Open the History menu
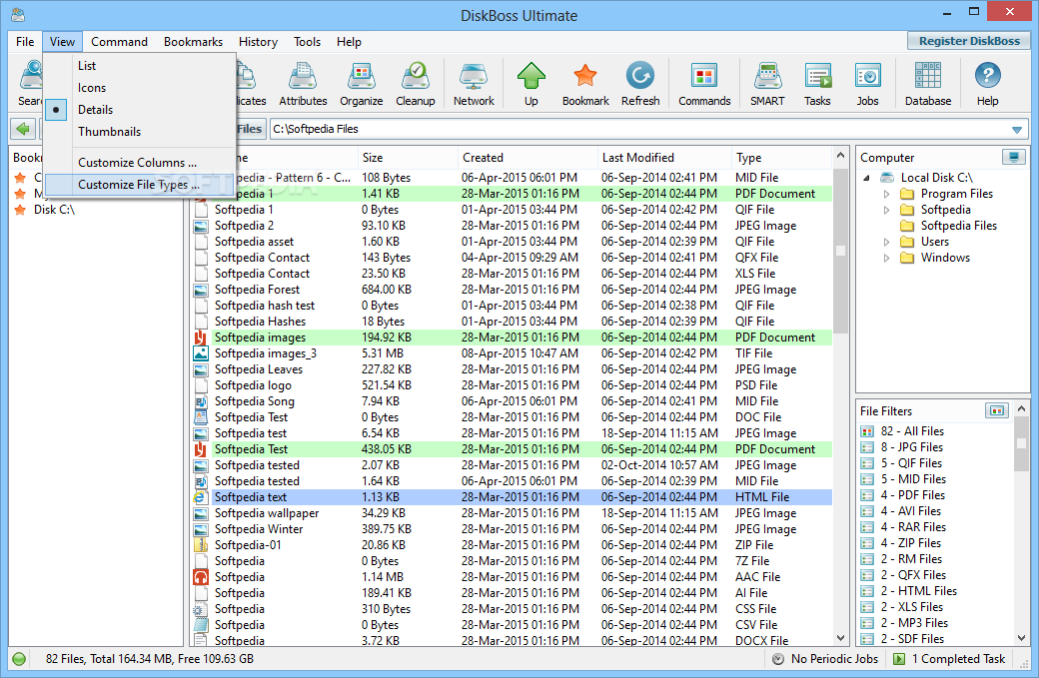 point(258,42)
